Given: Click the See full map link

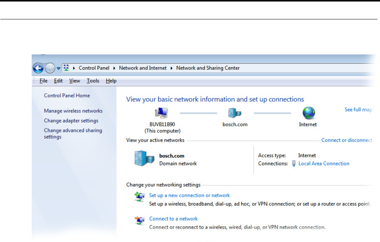Looking at the screenshot, I should pos(358,110).
